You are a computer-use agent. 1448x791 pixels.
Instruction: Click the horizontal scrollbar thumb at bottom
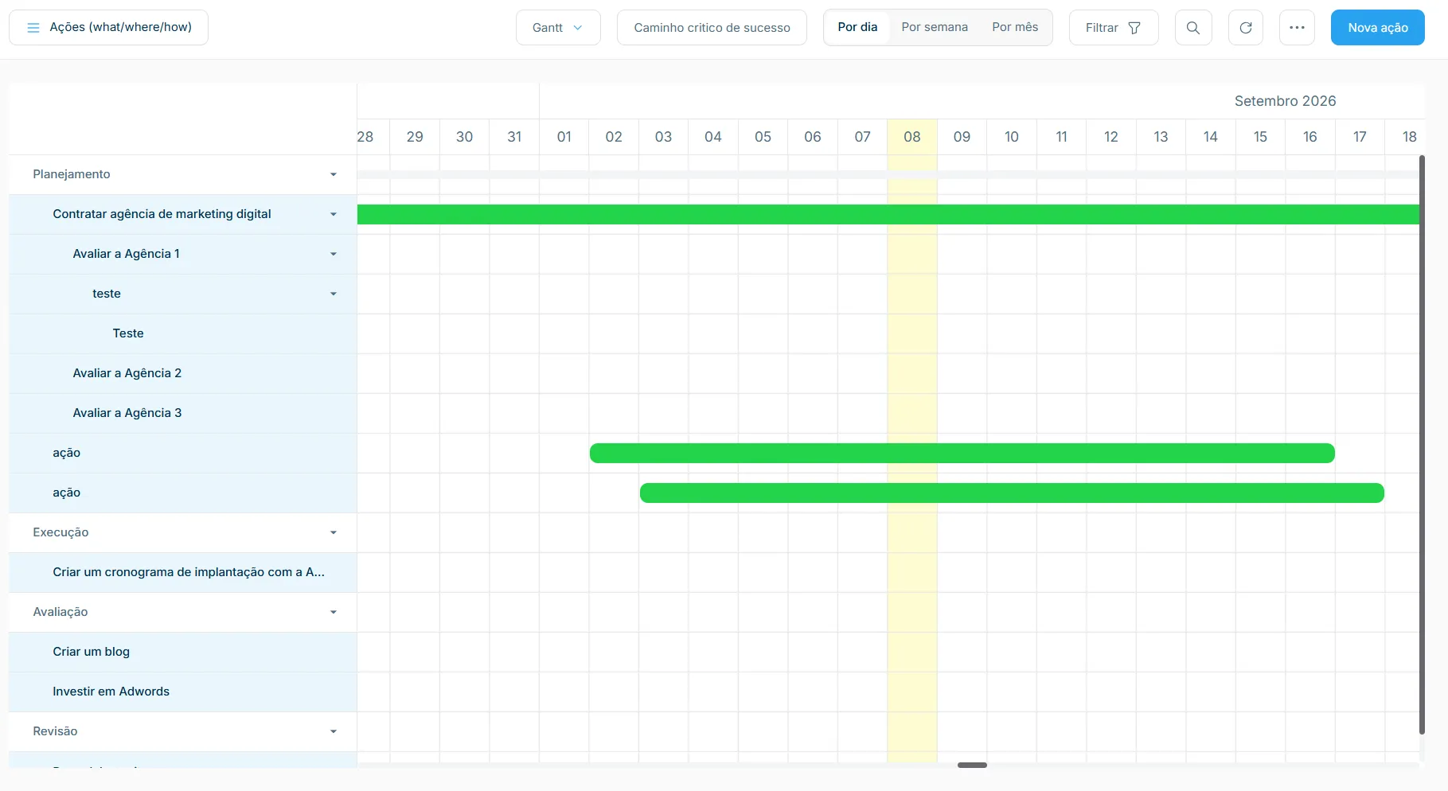click(972, 765)
